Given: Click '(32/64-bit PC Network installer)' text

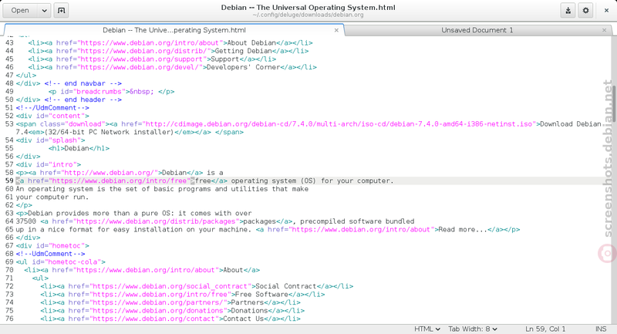Looking at the screenshot, I should coord(110,132).
